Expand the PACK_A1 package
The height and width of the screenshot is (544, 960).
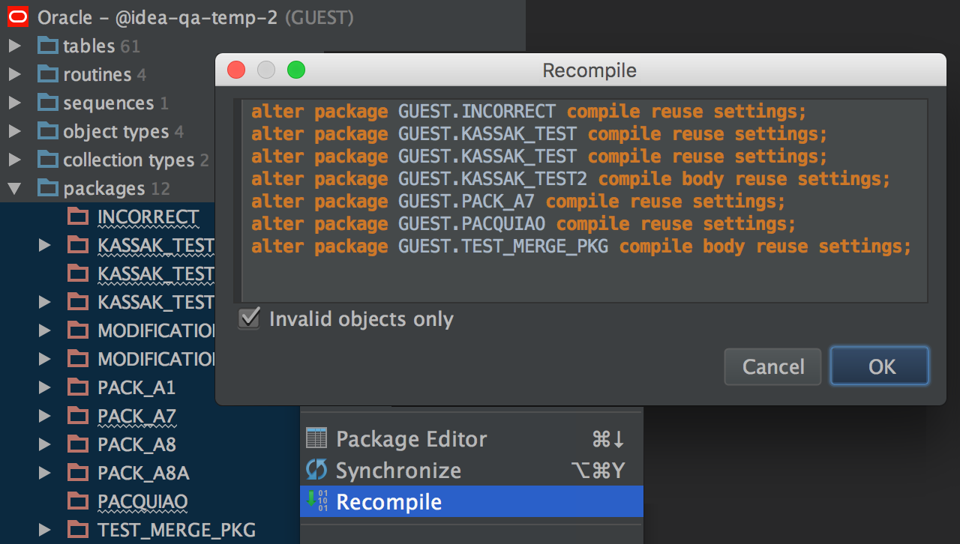coord(44,387)
